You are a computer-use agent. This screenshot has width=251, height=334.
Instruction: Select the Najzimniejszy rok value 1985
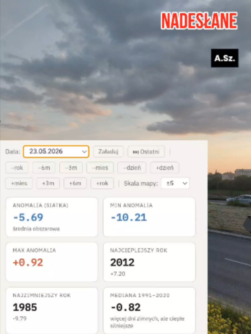point(25,307)
